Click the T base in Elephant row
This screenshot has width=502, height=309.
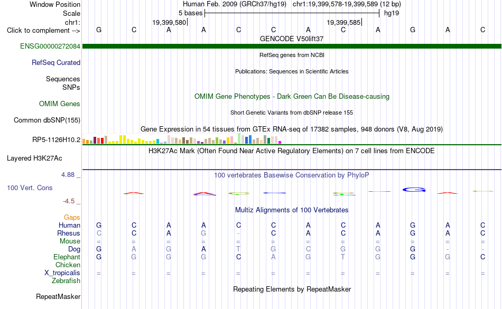(x=343, y=257)
